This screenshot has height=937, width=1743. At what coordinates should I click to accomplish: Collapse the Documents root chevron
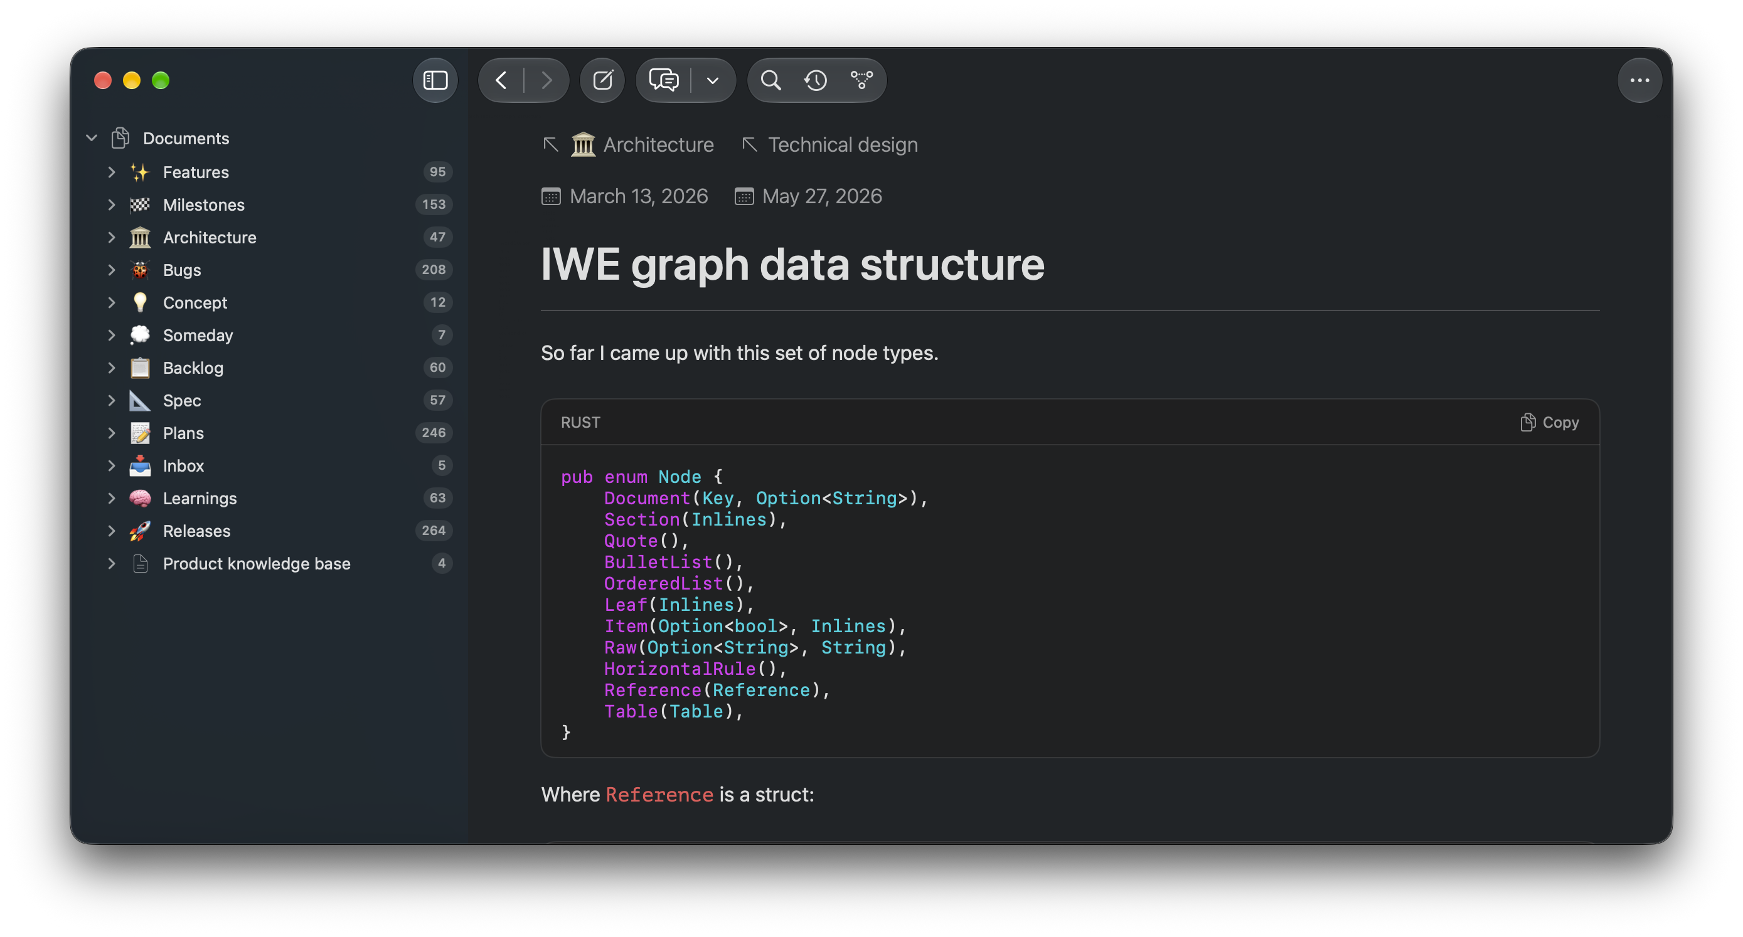pos(92,138)
